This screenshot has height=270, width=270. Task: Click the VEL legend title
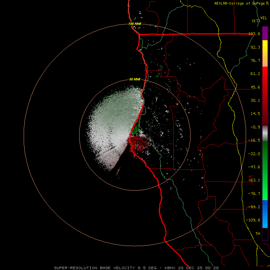point(263,18)
